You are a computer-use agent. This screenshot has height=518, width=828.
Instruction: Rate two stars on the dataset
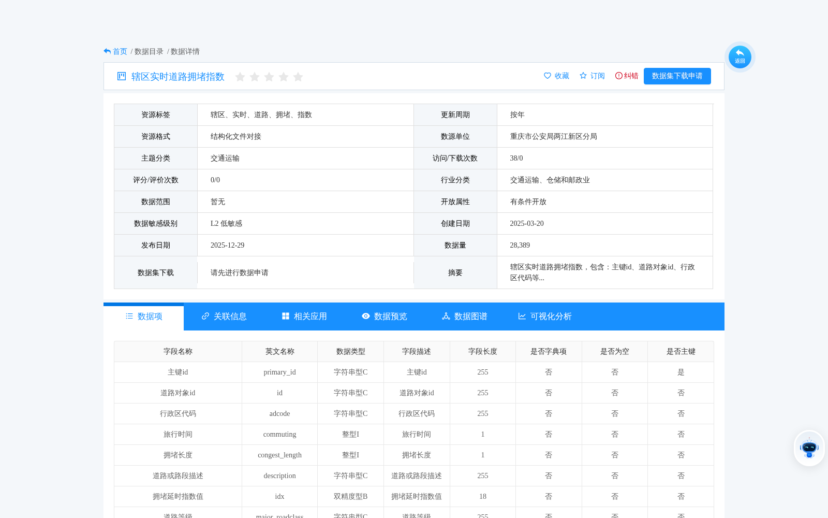pyautogui.click(x=255, y=77)
